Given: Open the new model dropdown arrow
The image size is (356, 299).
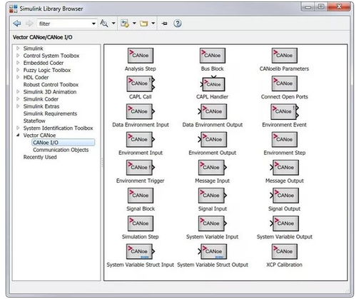Looking at the screenshot, I should (134, 23).
